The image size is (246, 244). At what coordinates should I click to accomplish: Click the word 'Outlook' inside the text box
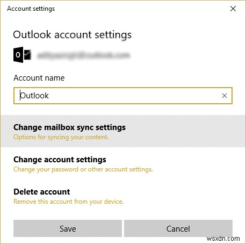coord(34,96)
